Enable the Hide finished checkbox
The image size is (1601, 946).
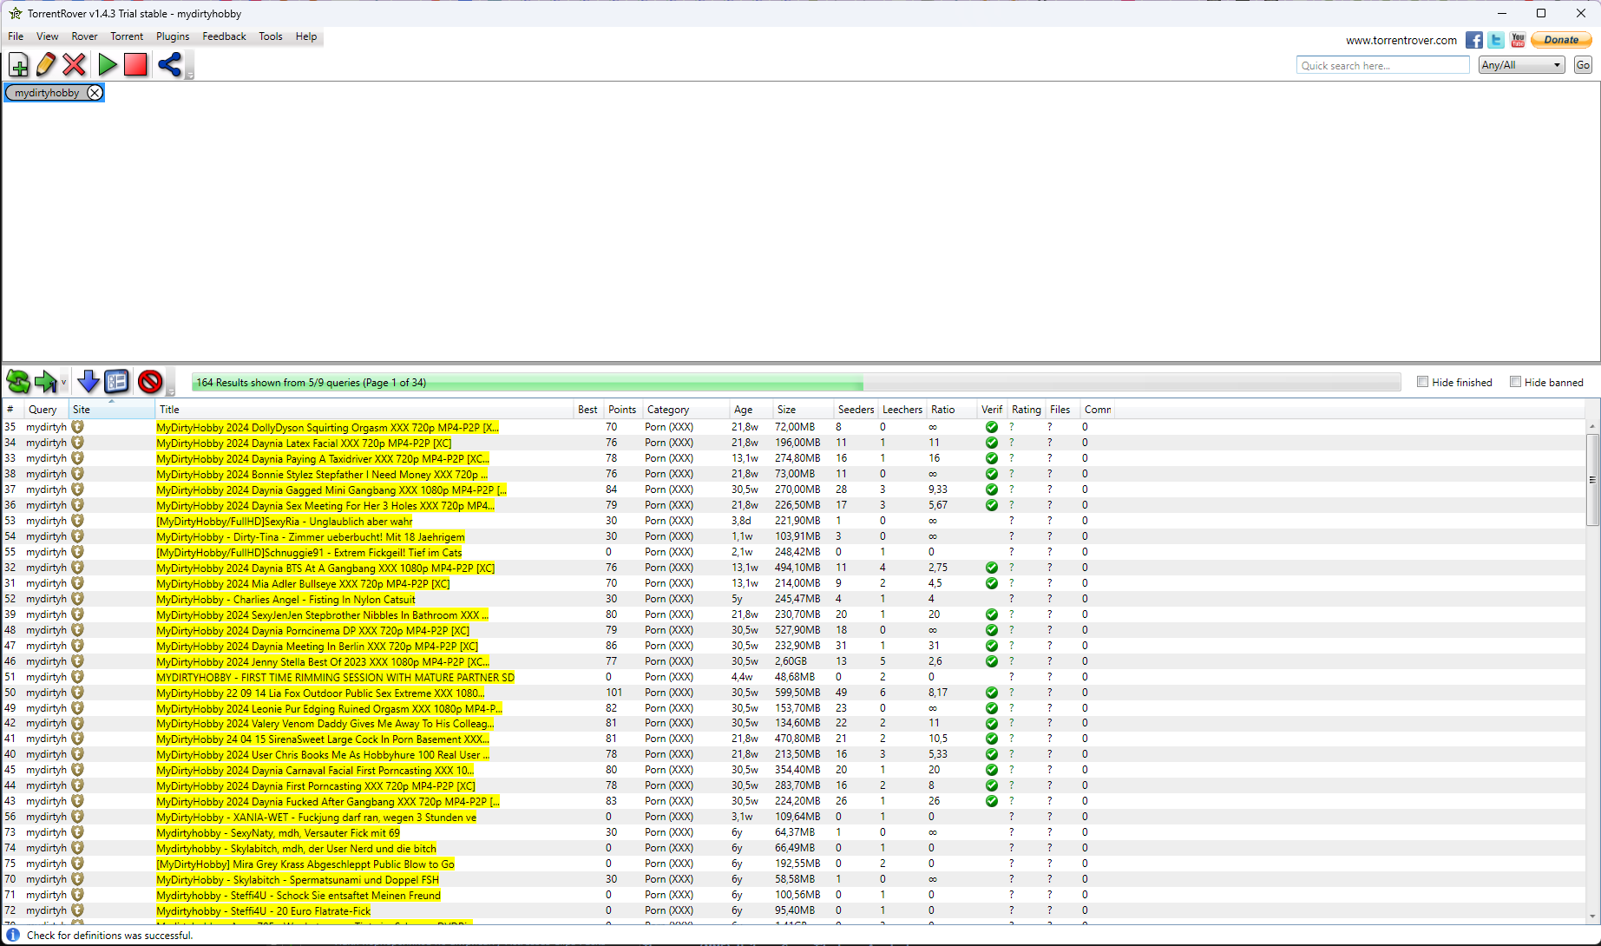tap(1422, 382)
